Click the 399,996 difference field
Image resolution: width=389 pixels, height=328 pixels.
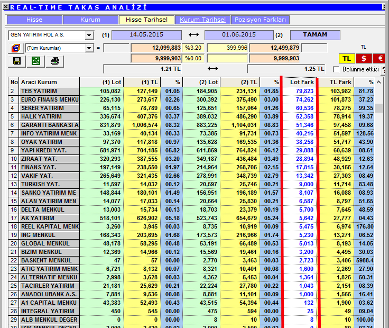click(x=227, y=48)
